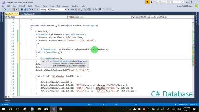This screenshot has height=112, width=199.
Task: Click the Decrease line indent icon
Action: click(93, 9)
